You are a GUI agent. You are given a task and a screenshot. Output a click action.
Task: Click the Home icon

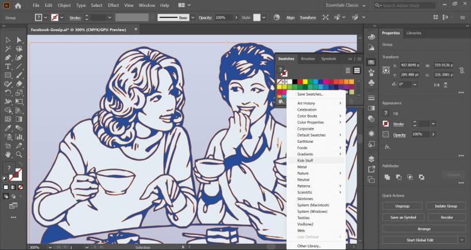(x=18, y=5)
